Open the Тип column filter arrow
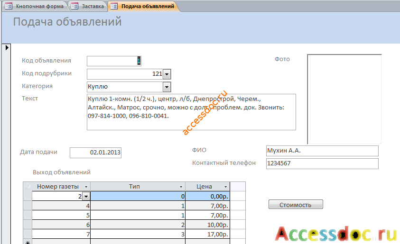This screenshot has height=244, width=400. (181, 187)
